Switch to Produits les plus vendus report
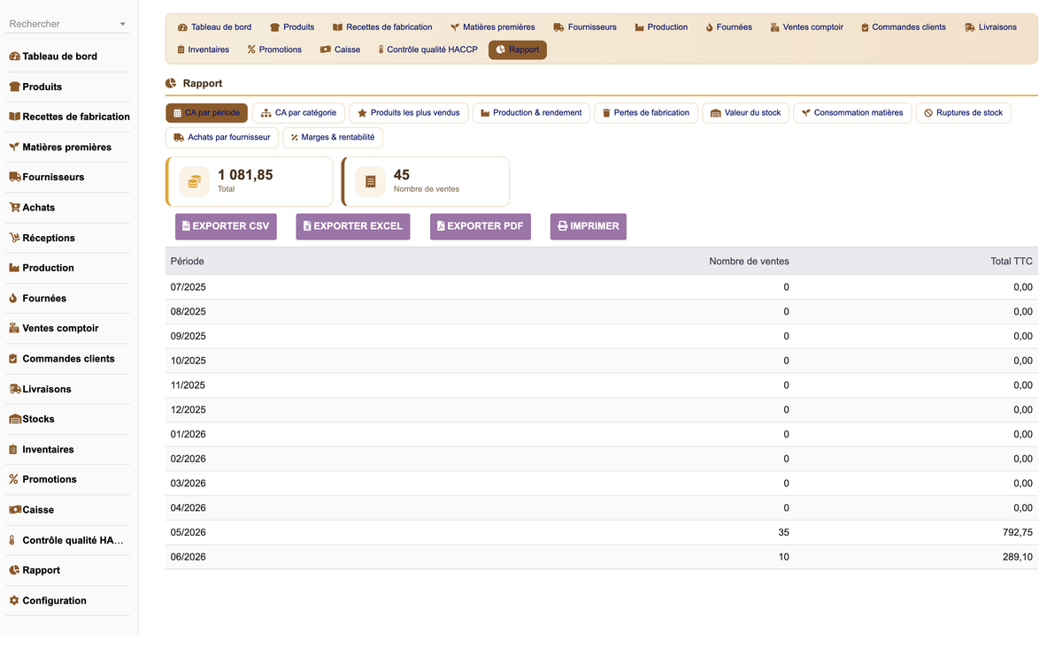 (x=408, y=113)
